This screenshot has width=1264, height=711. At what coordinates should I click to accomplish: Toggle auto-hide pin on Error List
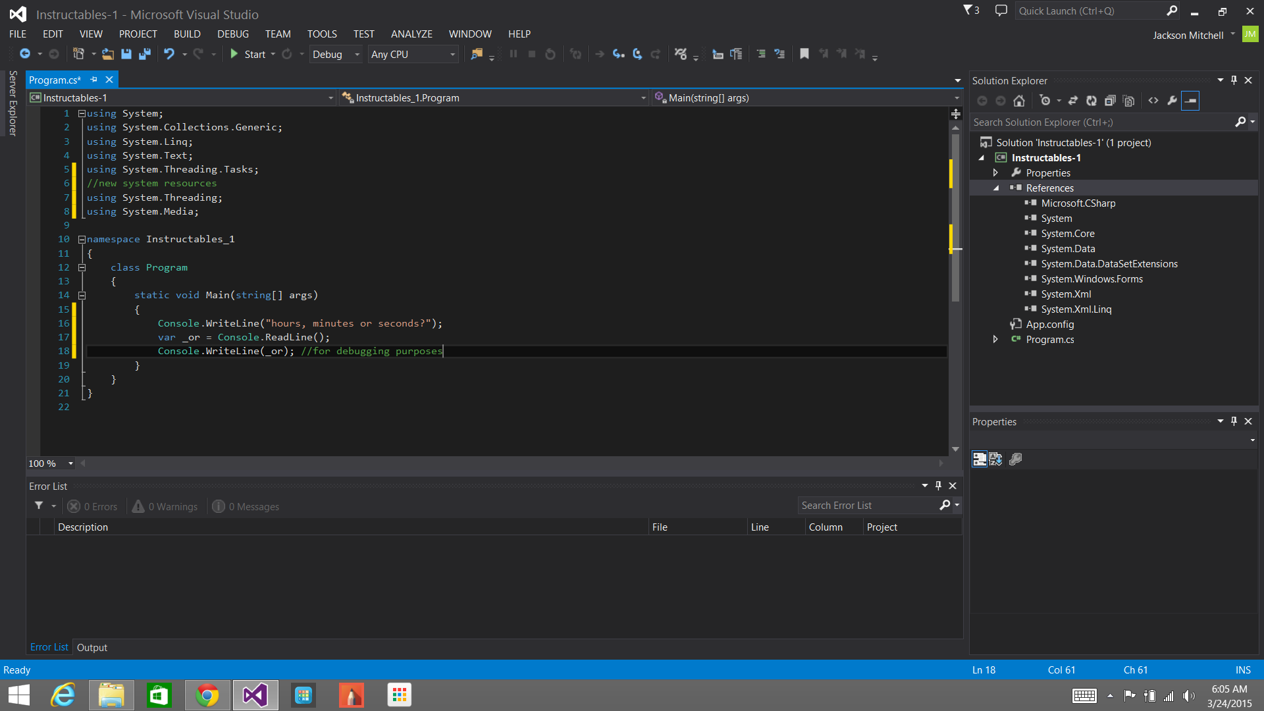938,486
